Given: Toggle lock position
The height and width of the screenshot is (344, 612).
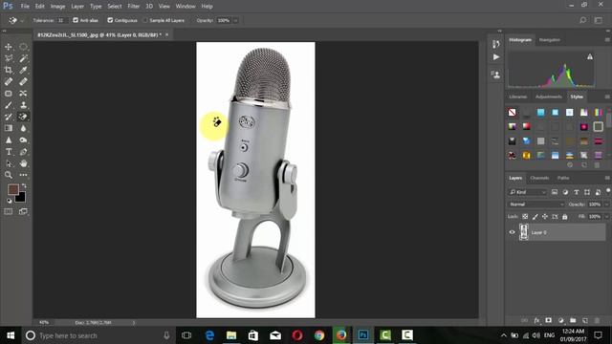Looking at the screenshot, I should 545,217.
